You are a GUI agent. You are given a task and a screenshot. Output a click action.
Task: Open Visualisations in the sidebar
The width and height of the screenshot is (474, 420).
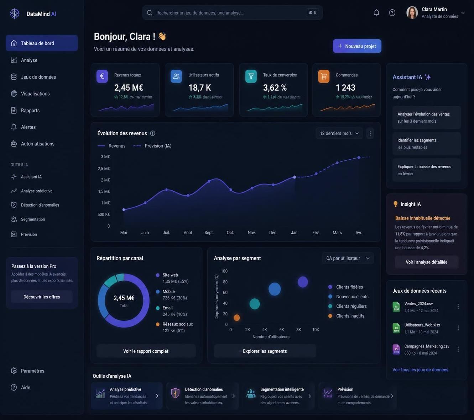click(x=42, y=94)
